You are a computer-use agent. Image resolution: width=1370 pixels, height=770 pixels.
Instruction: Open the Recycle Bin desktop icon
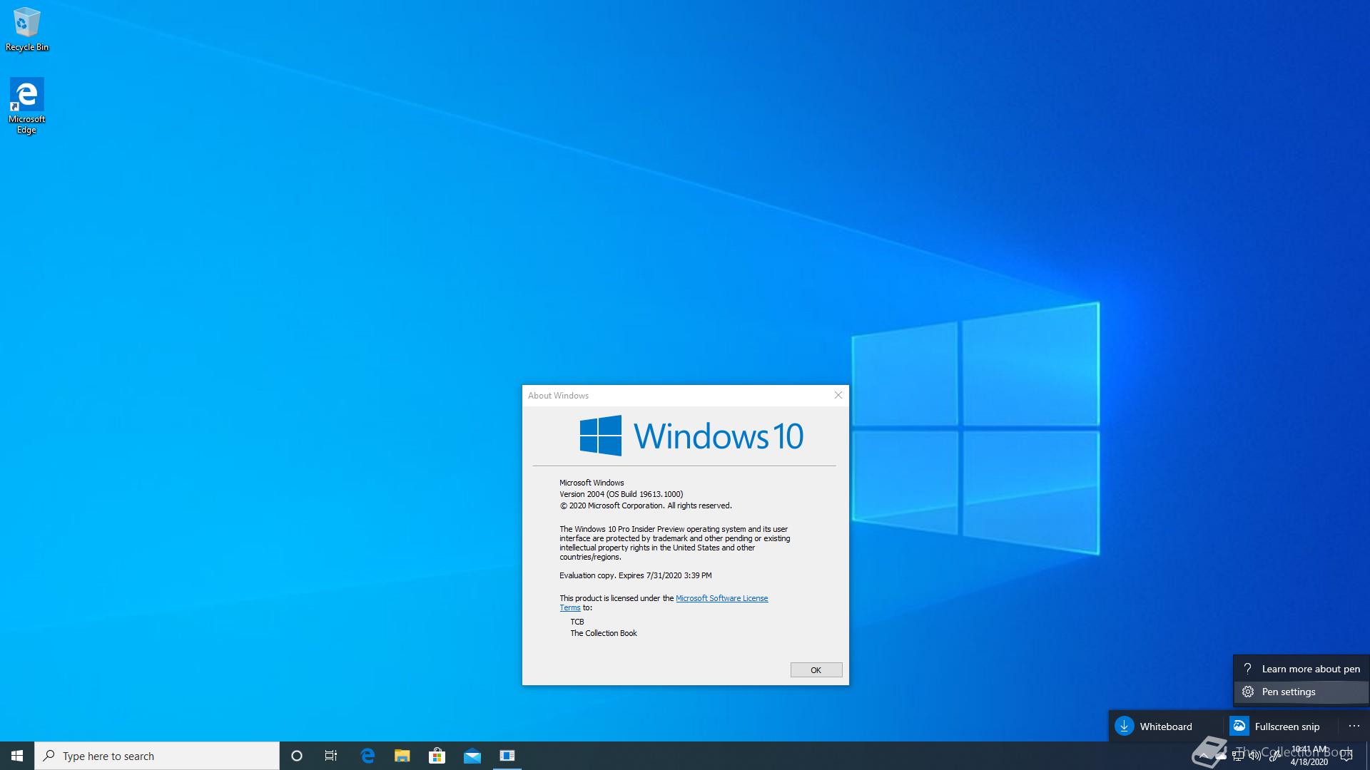tap(26, 30)
